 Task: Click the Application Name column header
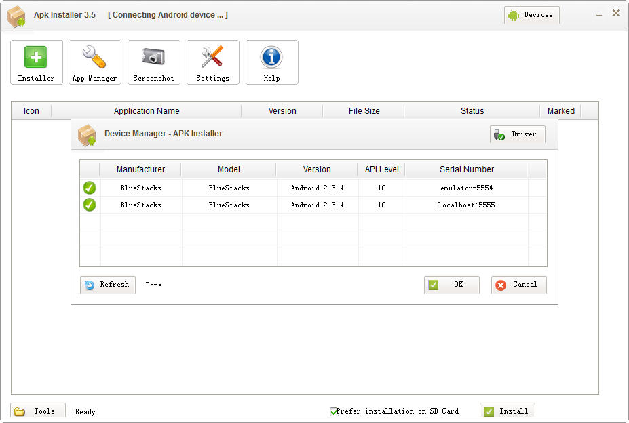pyautogui.click(x=147, y=111)
